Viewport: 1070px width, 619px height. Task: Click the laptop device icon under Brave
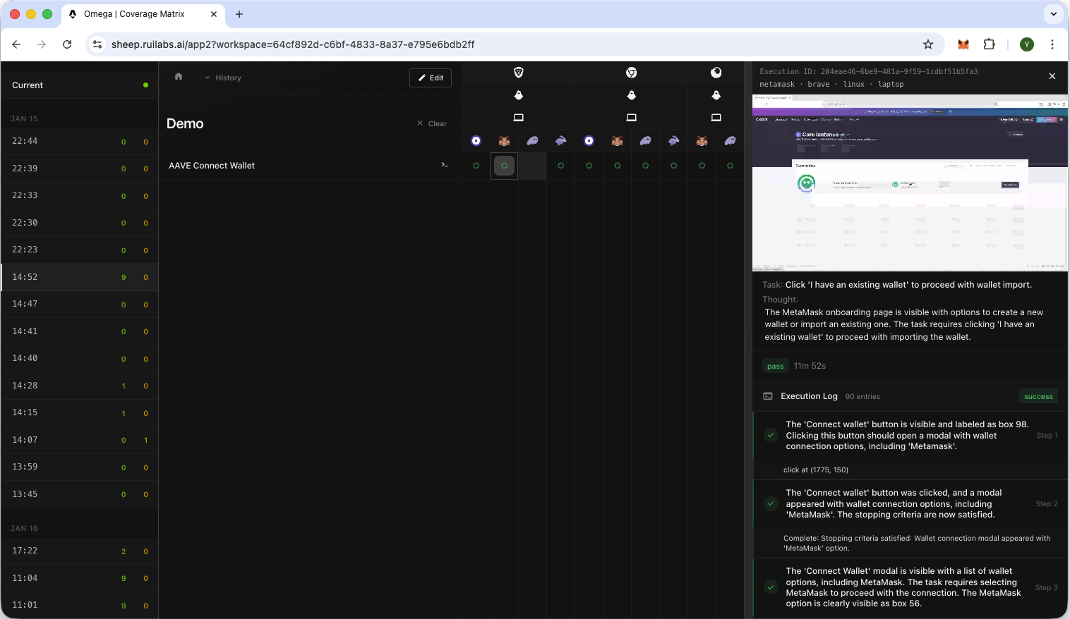[x=518, y=118]
